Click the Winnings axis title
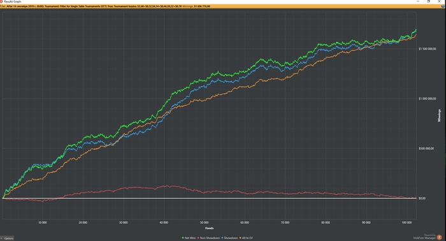The image size is (446, 241). (439, 115)
